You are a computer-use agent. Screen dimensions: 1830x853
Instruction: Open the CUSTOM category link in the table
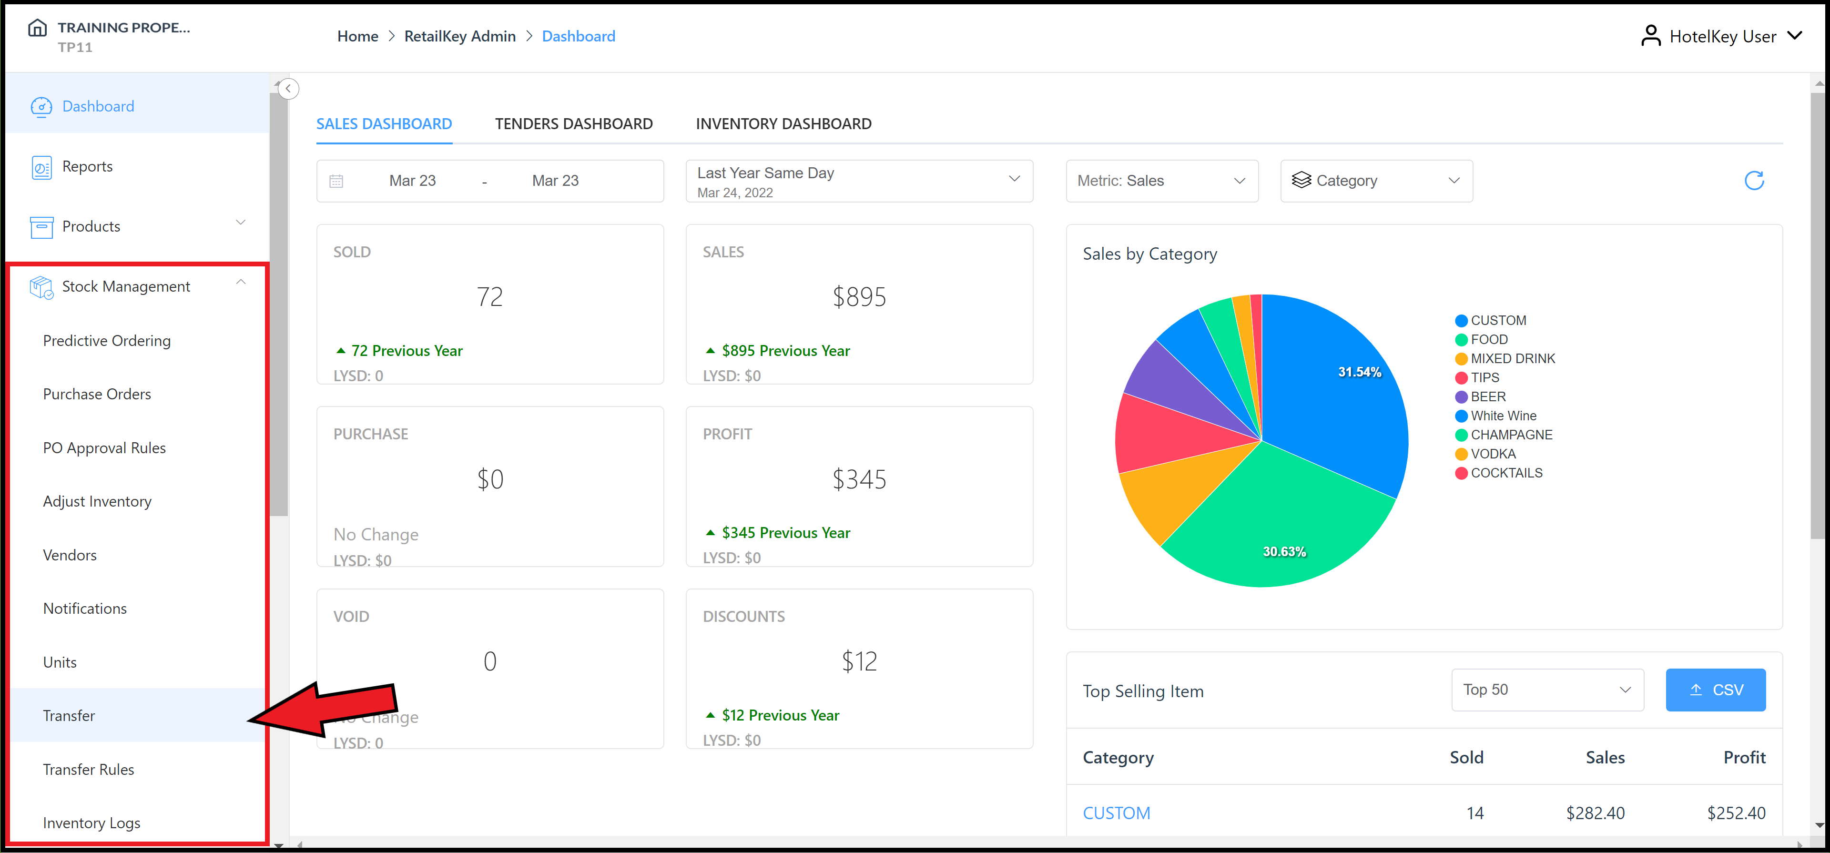pos(1116,812)
